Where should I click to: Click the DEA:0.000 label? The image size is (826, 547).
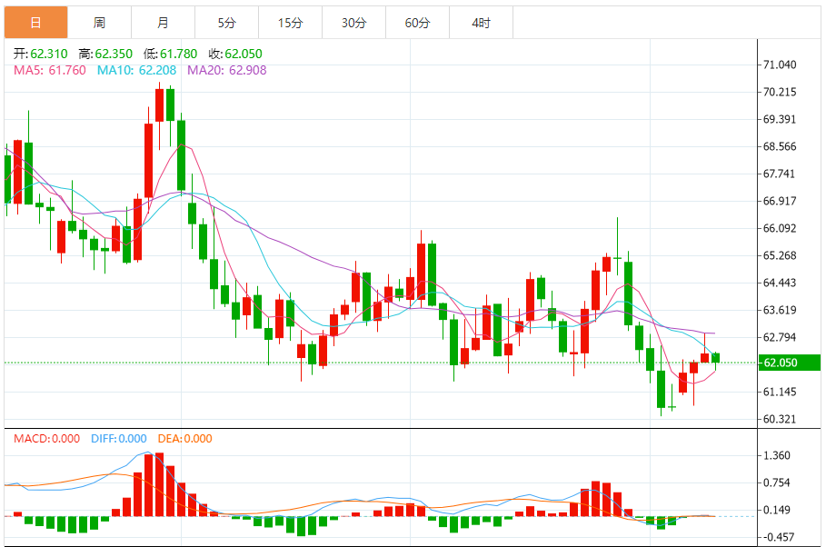pyautogui.click(x=184, y=439)
